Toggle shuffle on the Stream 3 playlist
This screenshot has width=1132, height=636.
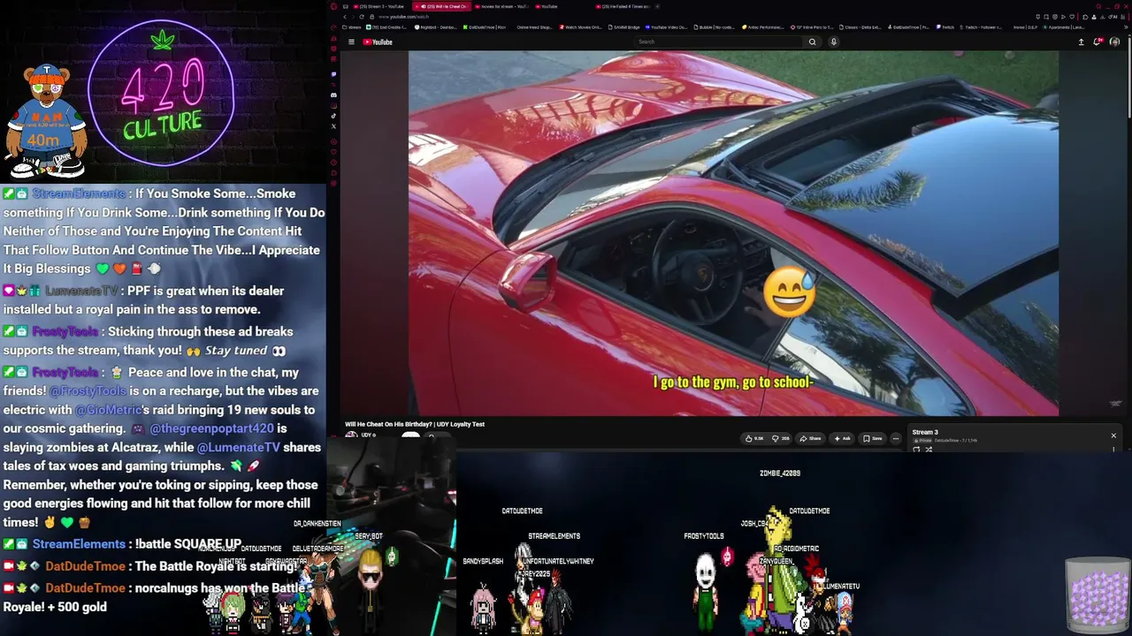pos(929,449)
